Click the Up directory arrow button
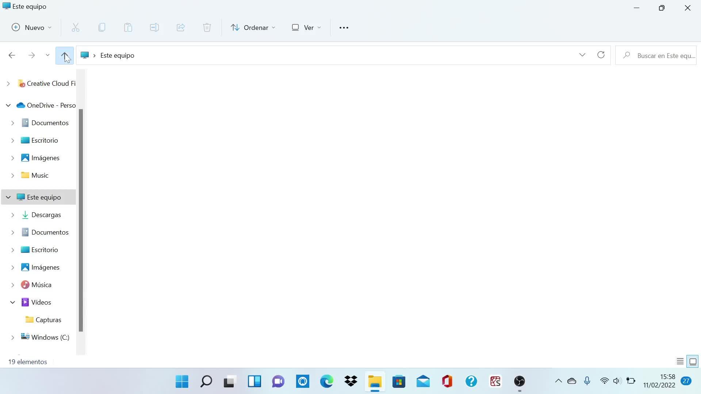The width and height of the screenshot is (701, 394). pyautogui.click(x=65, y=55)
